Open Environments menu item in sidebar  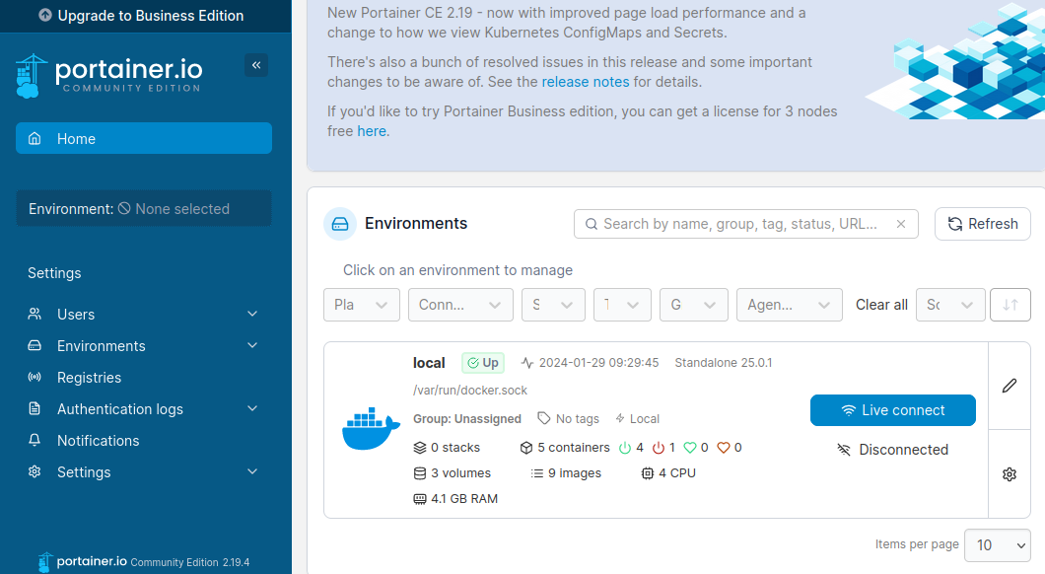coord(143,345)
